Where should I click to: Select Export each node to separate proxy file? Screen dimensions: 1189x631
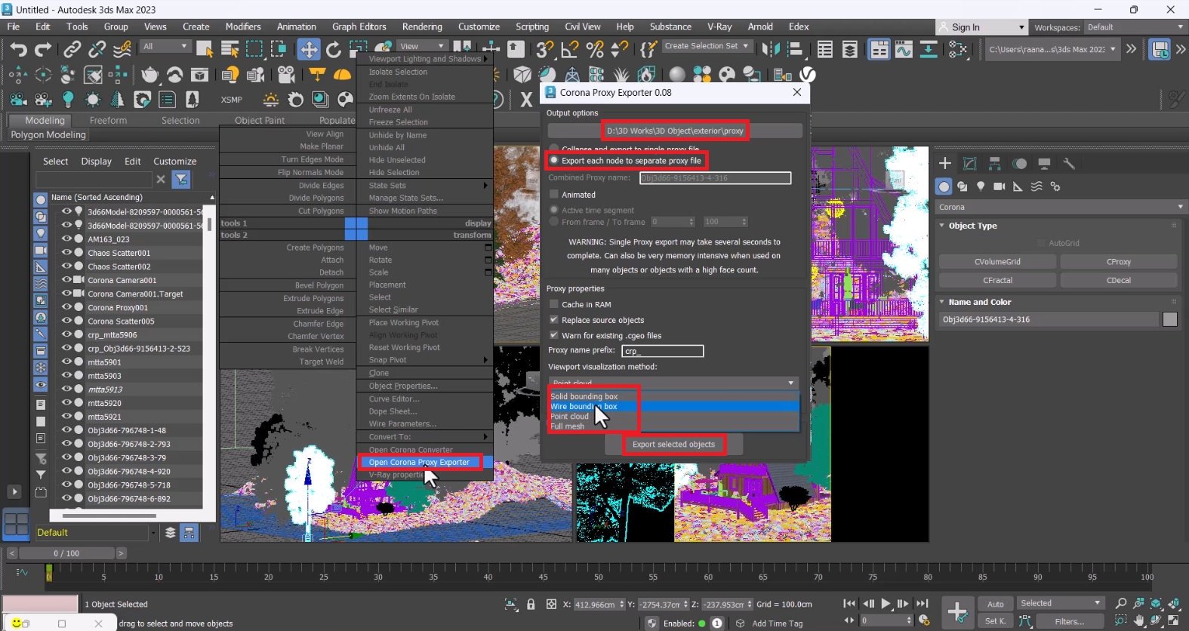pyautogui.click(x=555, y=161)
